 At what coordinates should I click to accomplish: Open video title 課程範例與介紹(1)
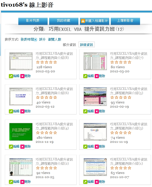click(x=129, y=161)
